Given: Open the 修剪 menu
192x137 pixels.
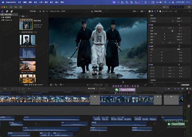Looking at the screenshot, I should [30, 2].
